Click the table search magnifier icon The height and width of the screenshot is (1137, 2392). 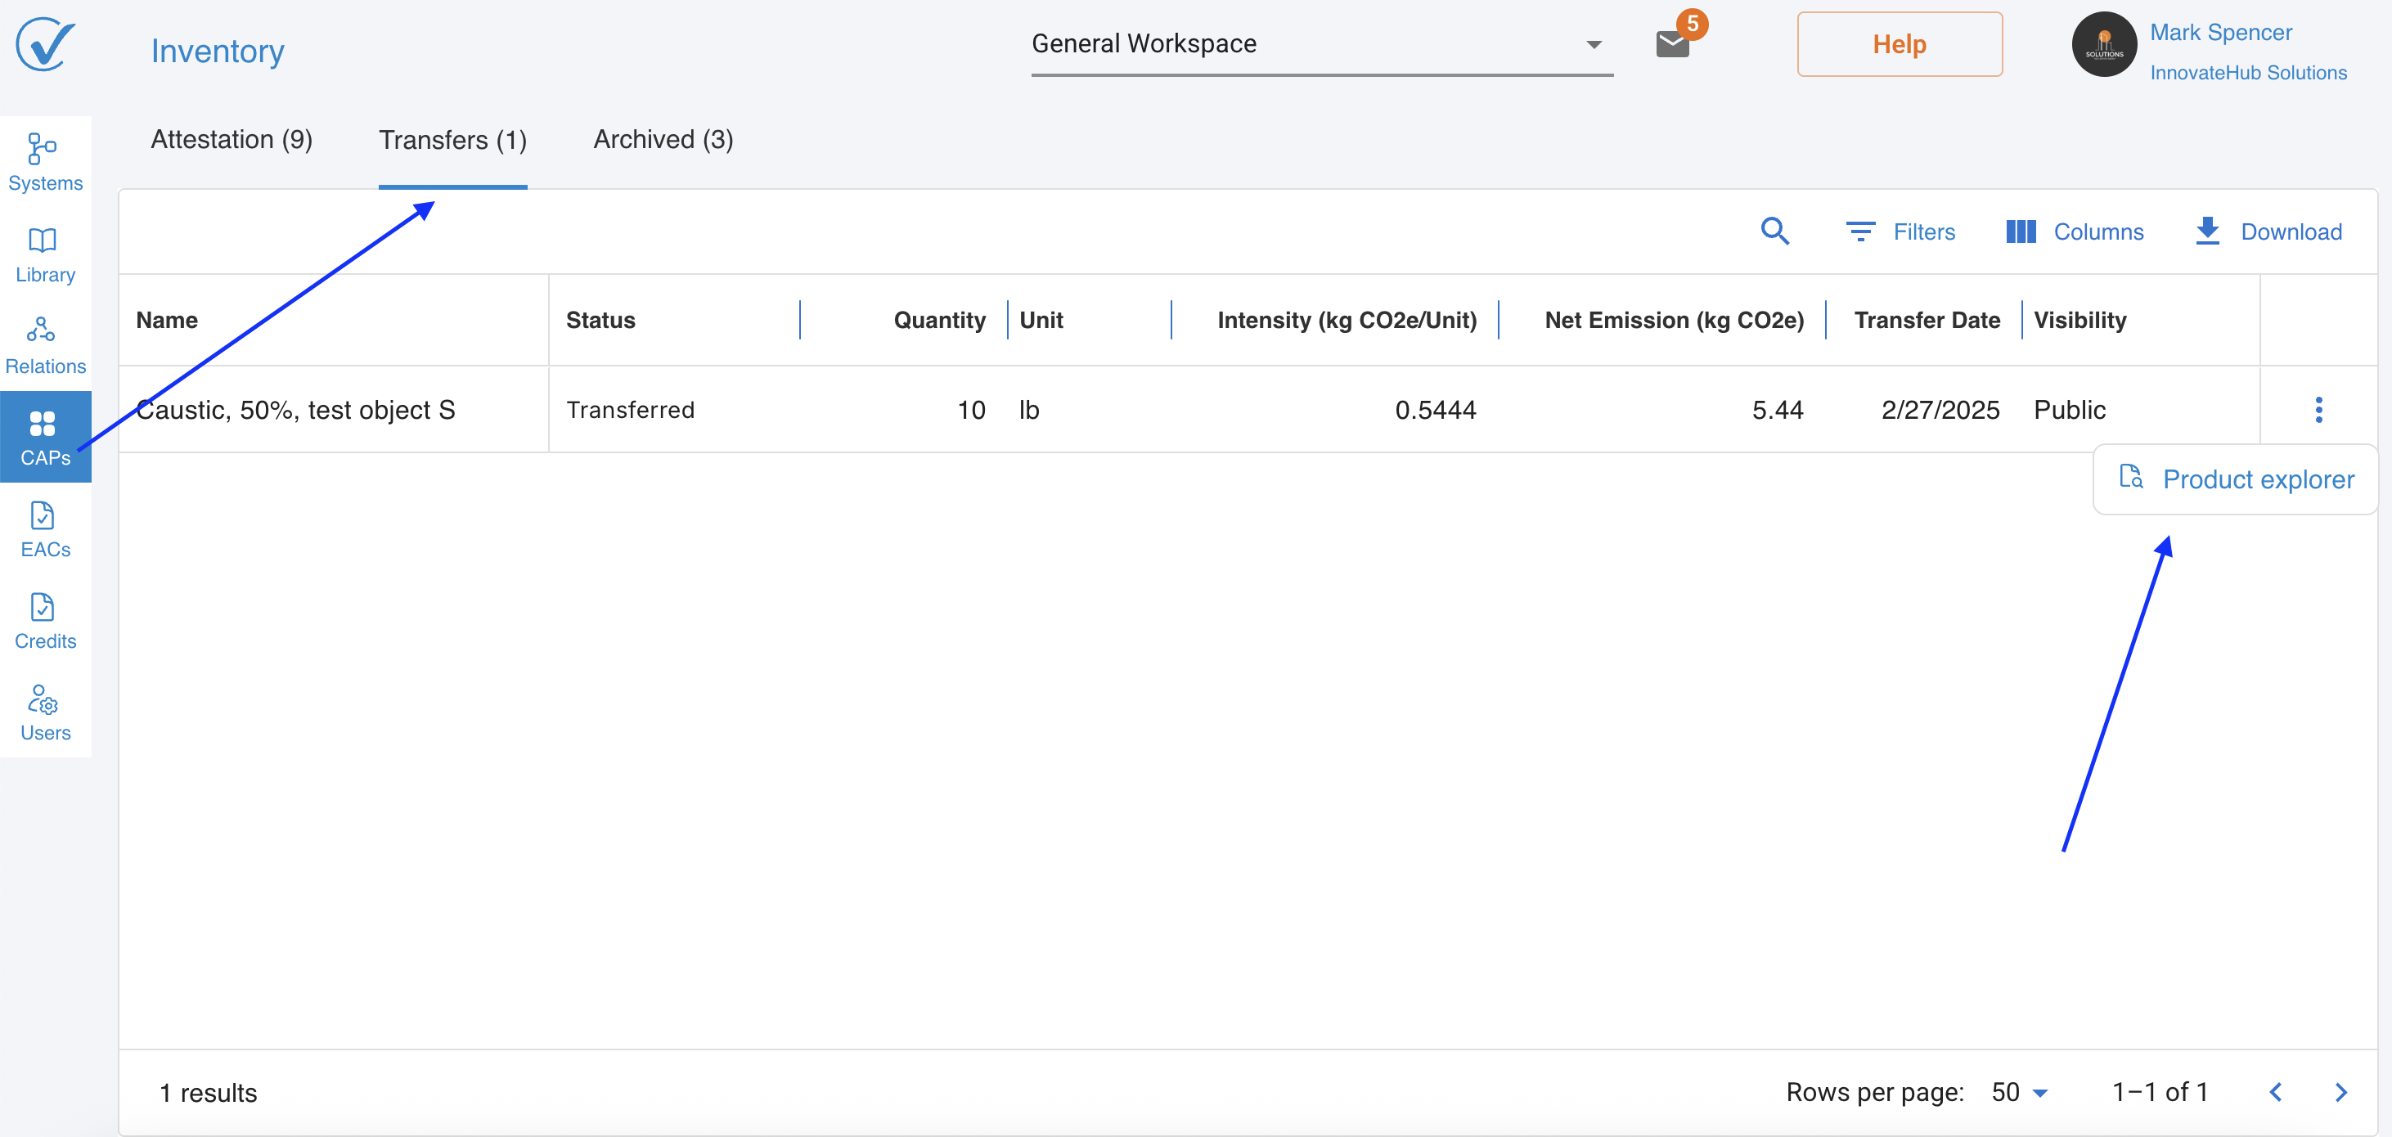1774,231
